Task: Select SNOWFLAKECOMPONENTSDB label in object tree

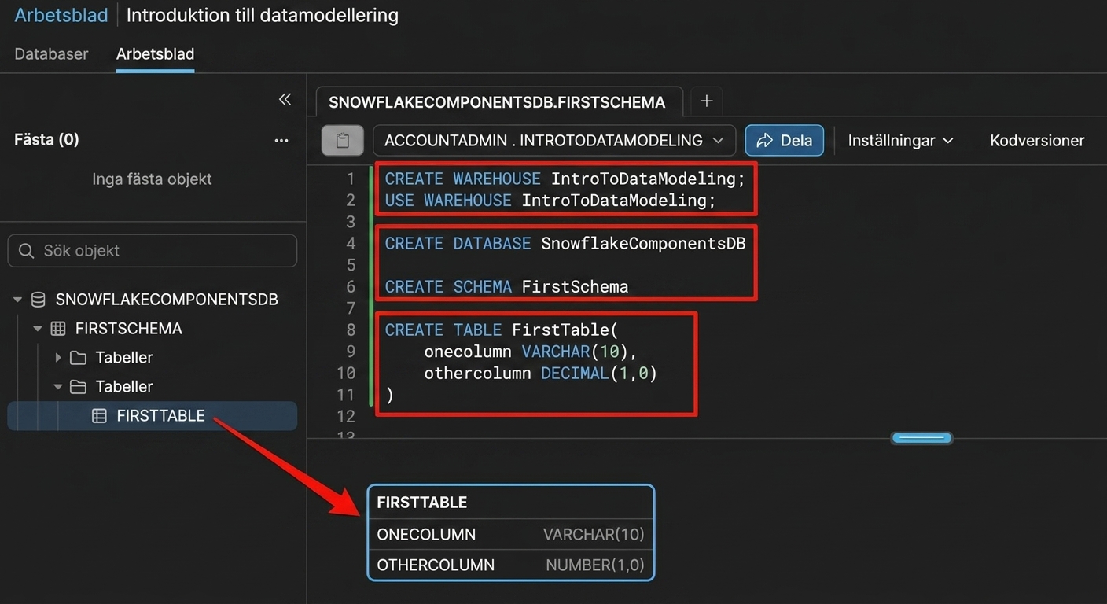Action: [x=167, y=300]
